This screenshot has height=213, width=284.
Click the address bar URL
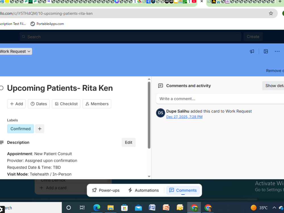[46, 13]
